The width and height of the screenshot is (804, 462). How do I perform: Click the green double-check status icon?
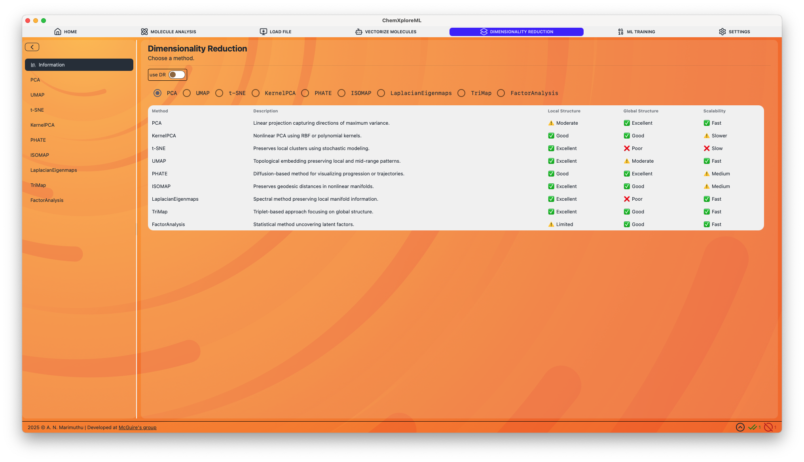point(753,427)
